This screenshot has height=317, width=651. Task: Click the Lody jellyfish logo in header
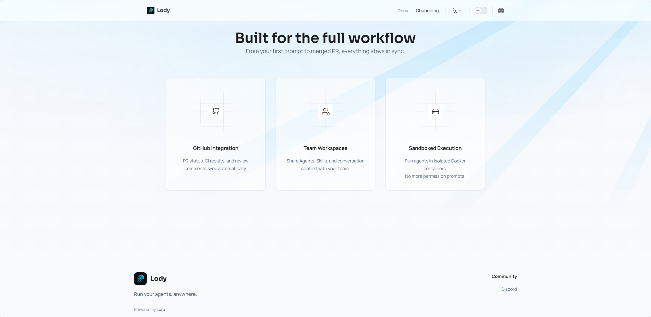[x=150, y=10]
